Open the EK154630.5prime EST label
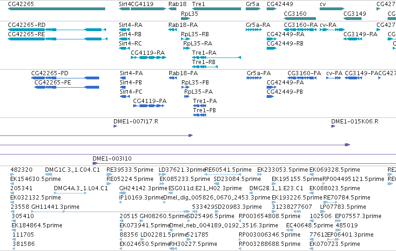The width and height of the screenshot is (396, 251). point(36,179)
